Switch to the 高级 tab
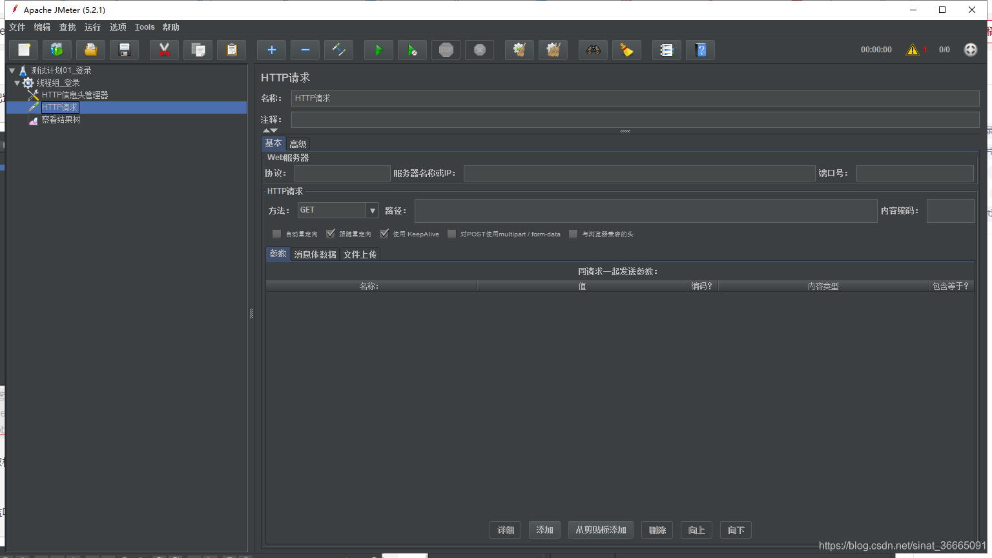 pyautogui.click(x=298, y=144)
